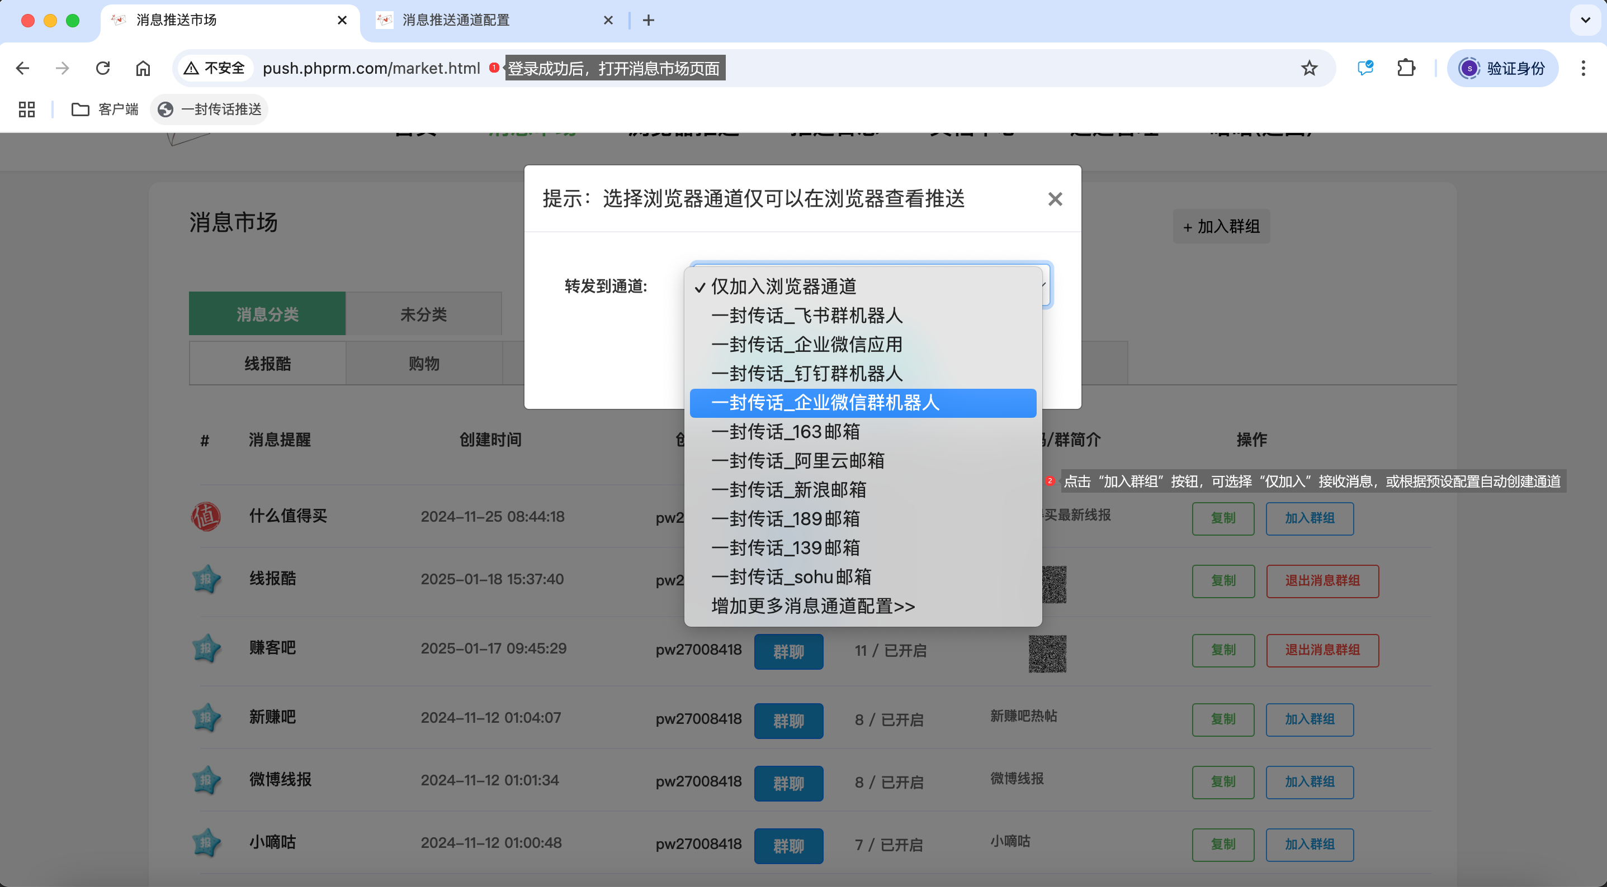
Task: Join 微博线报 group via 加入群组
Action: [1310, 781]
